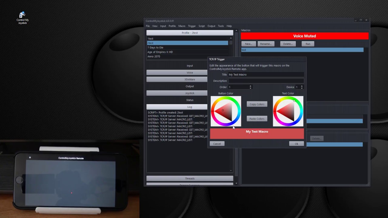Open the Profile menu
The image size is (388, 218).
[172, 26]
